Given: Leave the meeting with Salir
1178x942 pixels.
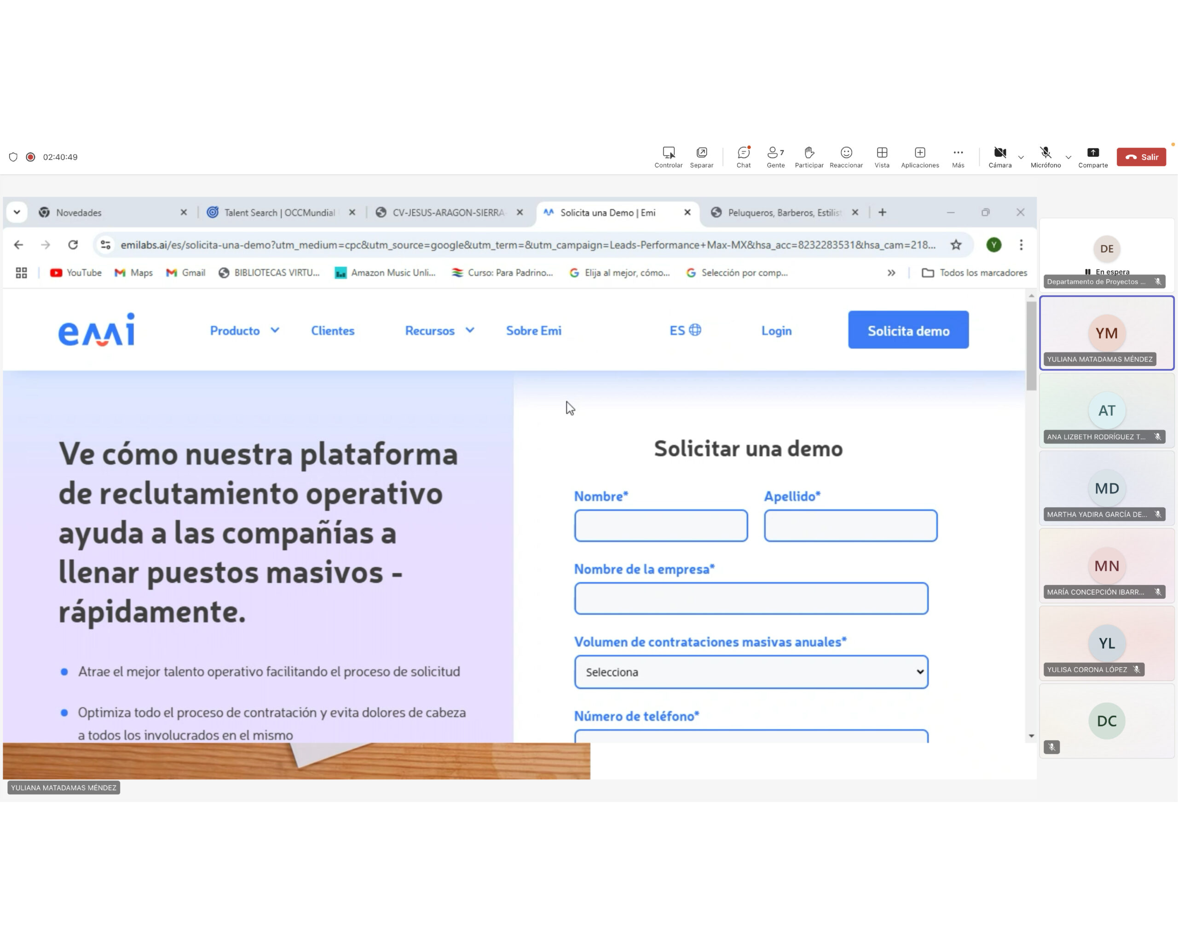Looking at the screenshot, I should pyautogui.click(x=1141, y=157).
